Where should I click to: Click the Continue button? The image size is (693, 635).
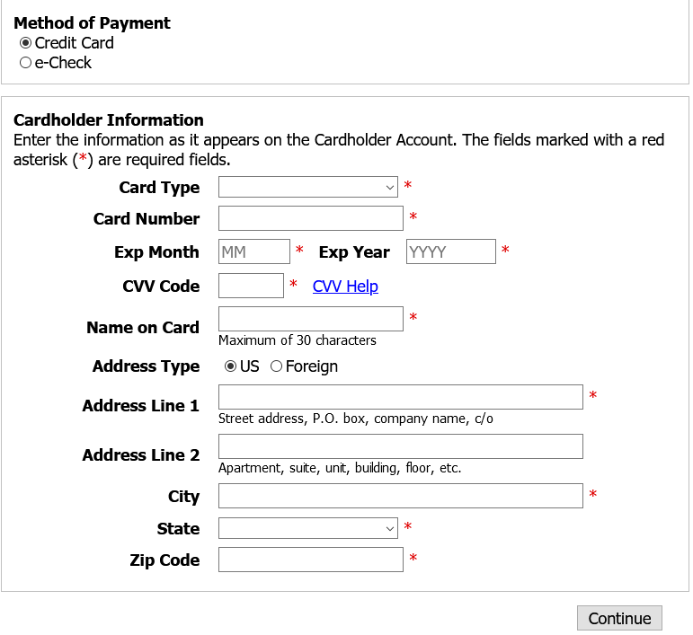[619, 618]
